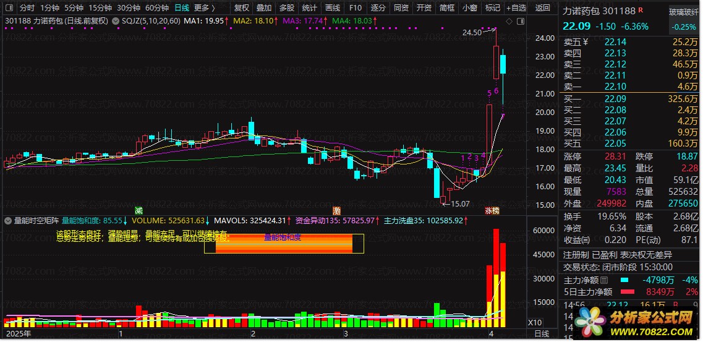Open the 小窗 mini window
This screenshot has height=342, width=703.
[x=470, y=7]
